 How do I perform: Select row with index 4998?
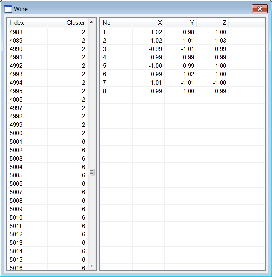(47, 116)
